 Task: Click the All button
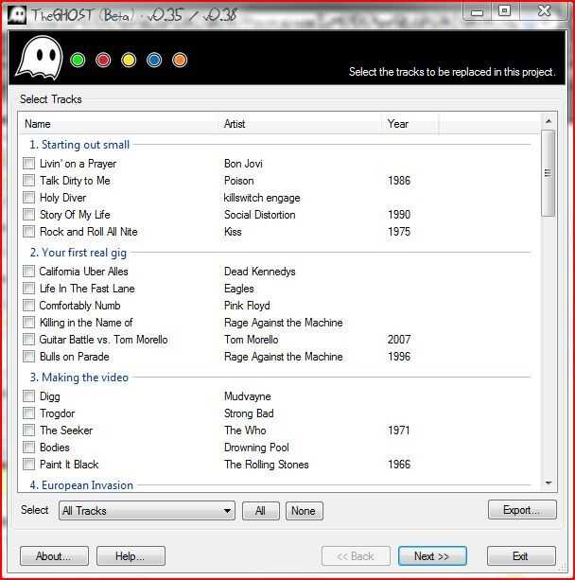click(261, 511)
